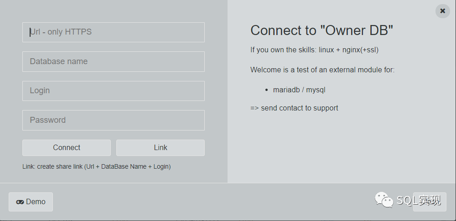Image resolution: width=456 pixels, height=221 pixels.
Task: Click the Link: create share link hint
Action: click(x=96, y=167)
